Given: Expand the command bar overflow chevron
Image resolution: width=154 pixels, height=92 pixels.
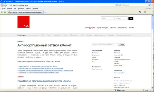Looking at the screenshot, I should tap(152, 11).
